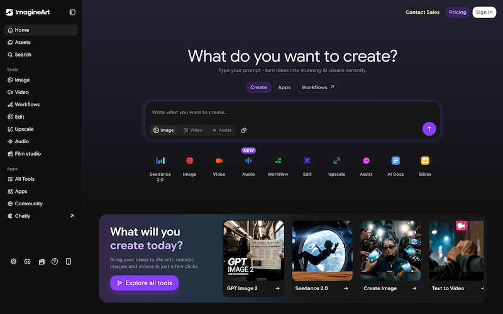Switch prompt mode to Video
Screen dimensions: 503x314
(193, 130)
